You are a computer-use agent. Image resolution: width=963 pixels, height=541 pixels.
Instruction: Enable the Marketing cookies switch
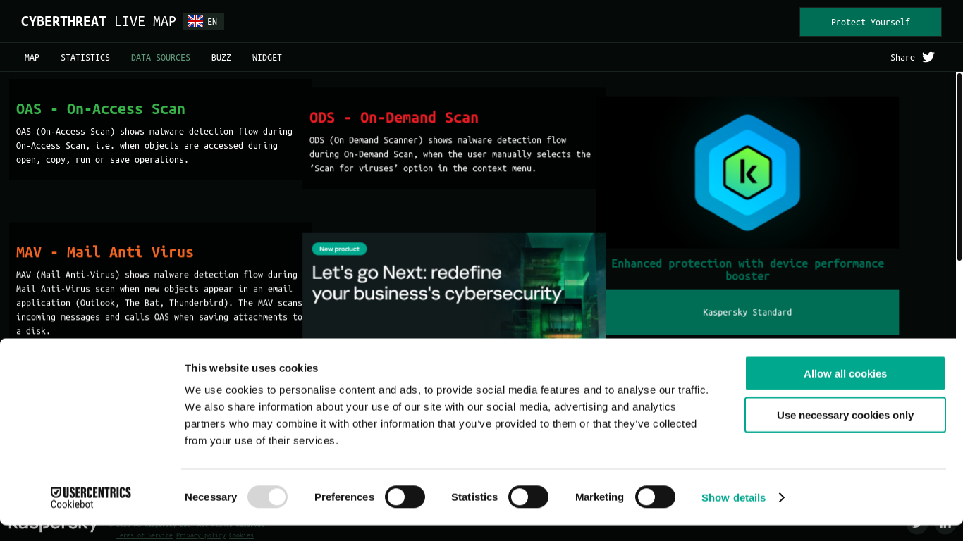(x=655, y=497)
